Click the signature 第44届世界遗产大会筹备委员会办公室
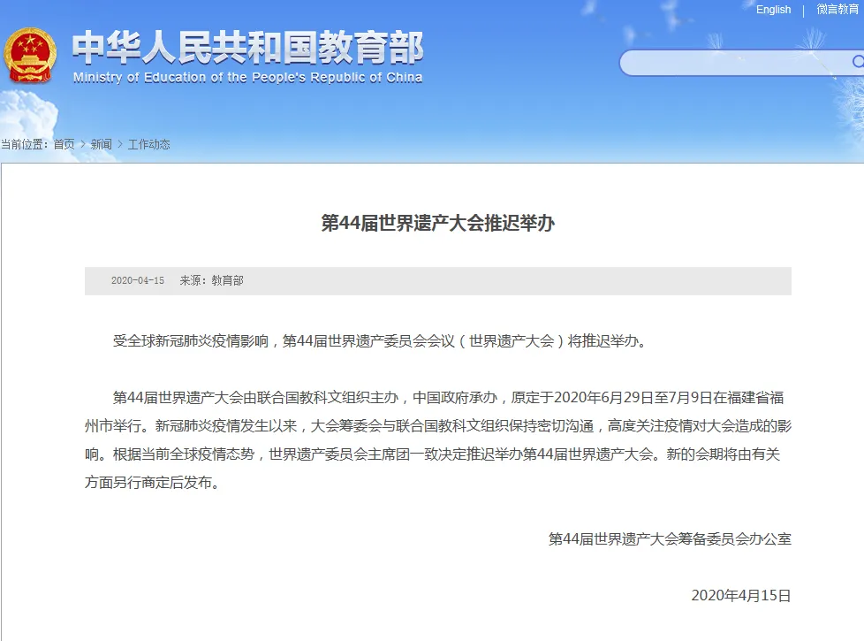864x641 pixels. 670,539
